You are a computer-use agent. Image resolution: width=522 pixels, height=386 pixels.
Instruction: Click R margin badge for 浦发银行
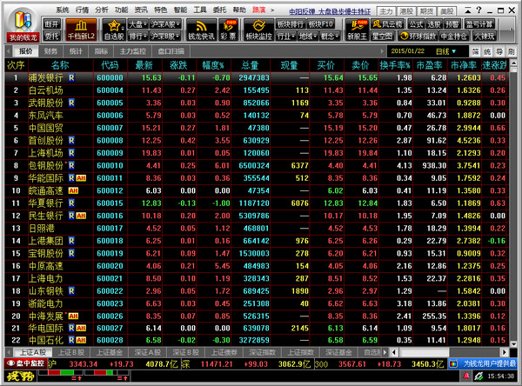coord(71,78)
